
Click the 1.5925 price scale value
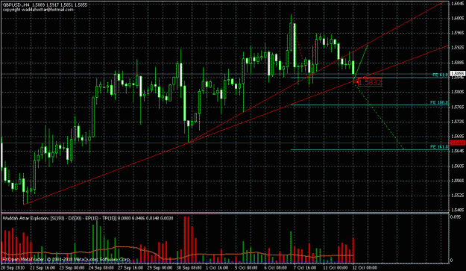point(457,48)
